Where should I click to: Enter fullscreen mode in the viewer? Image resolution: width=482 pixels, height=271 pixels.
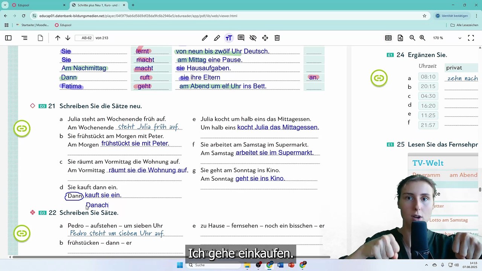pyautogui.click(x=471, y=38)
